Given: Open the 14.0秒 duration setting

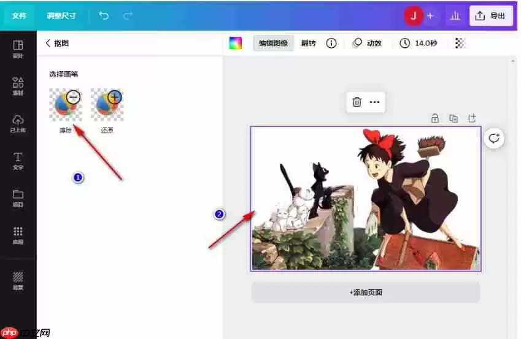Looking at the screenshot, I should pos(418,43).
